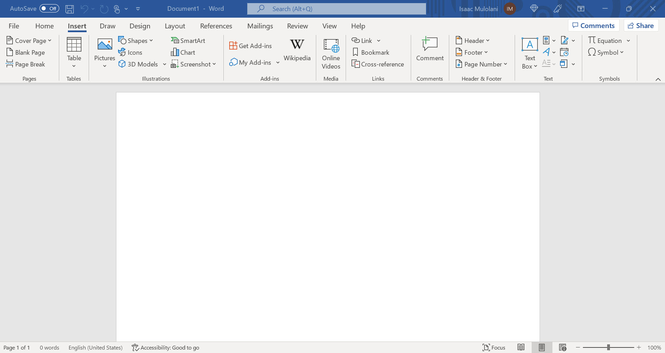Screen dimensions: 665x353
Task: Click the Object icon
Action: tap(564, 64)
